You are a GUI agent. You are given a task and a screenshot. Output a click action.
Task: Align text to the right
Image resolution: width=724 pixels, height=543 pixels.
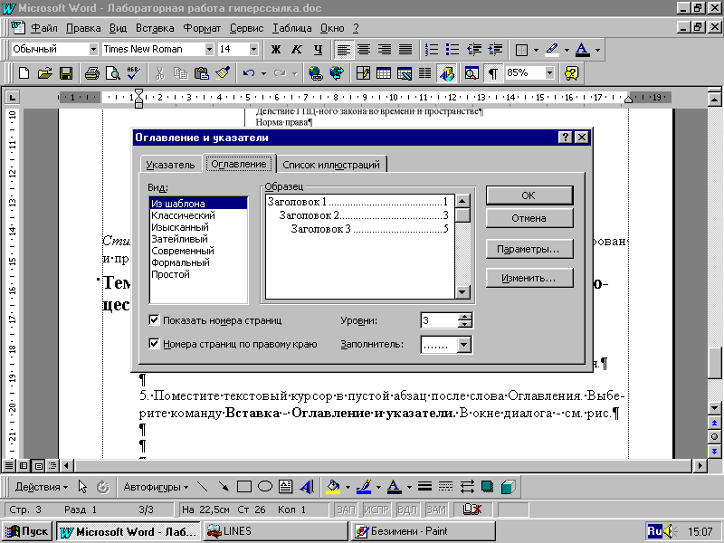tap(385, 49)
